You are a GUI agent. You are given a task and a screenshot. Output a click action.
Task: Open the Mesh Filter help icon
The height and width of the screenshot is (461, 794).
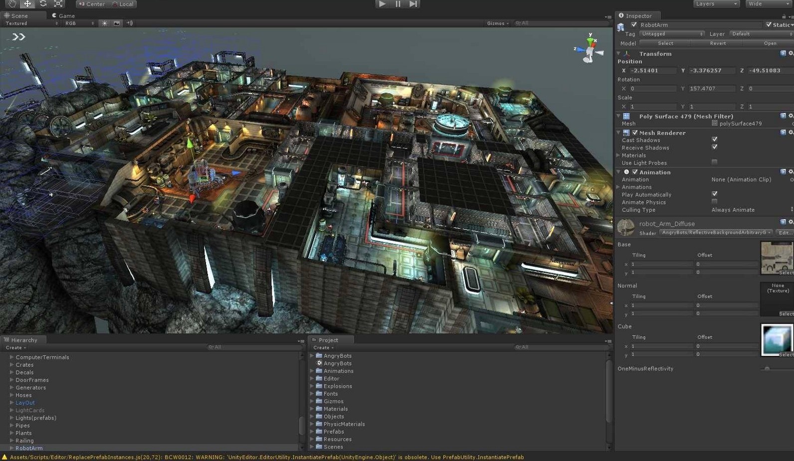point(783,116)
